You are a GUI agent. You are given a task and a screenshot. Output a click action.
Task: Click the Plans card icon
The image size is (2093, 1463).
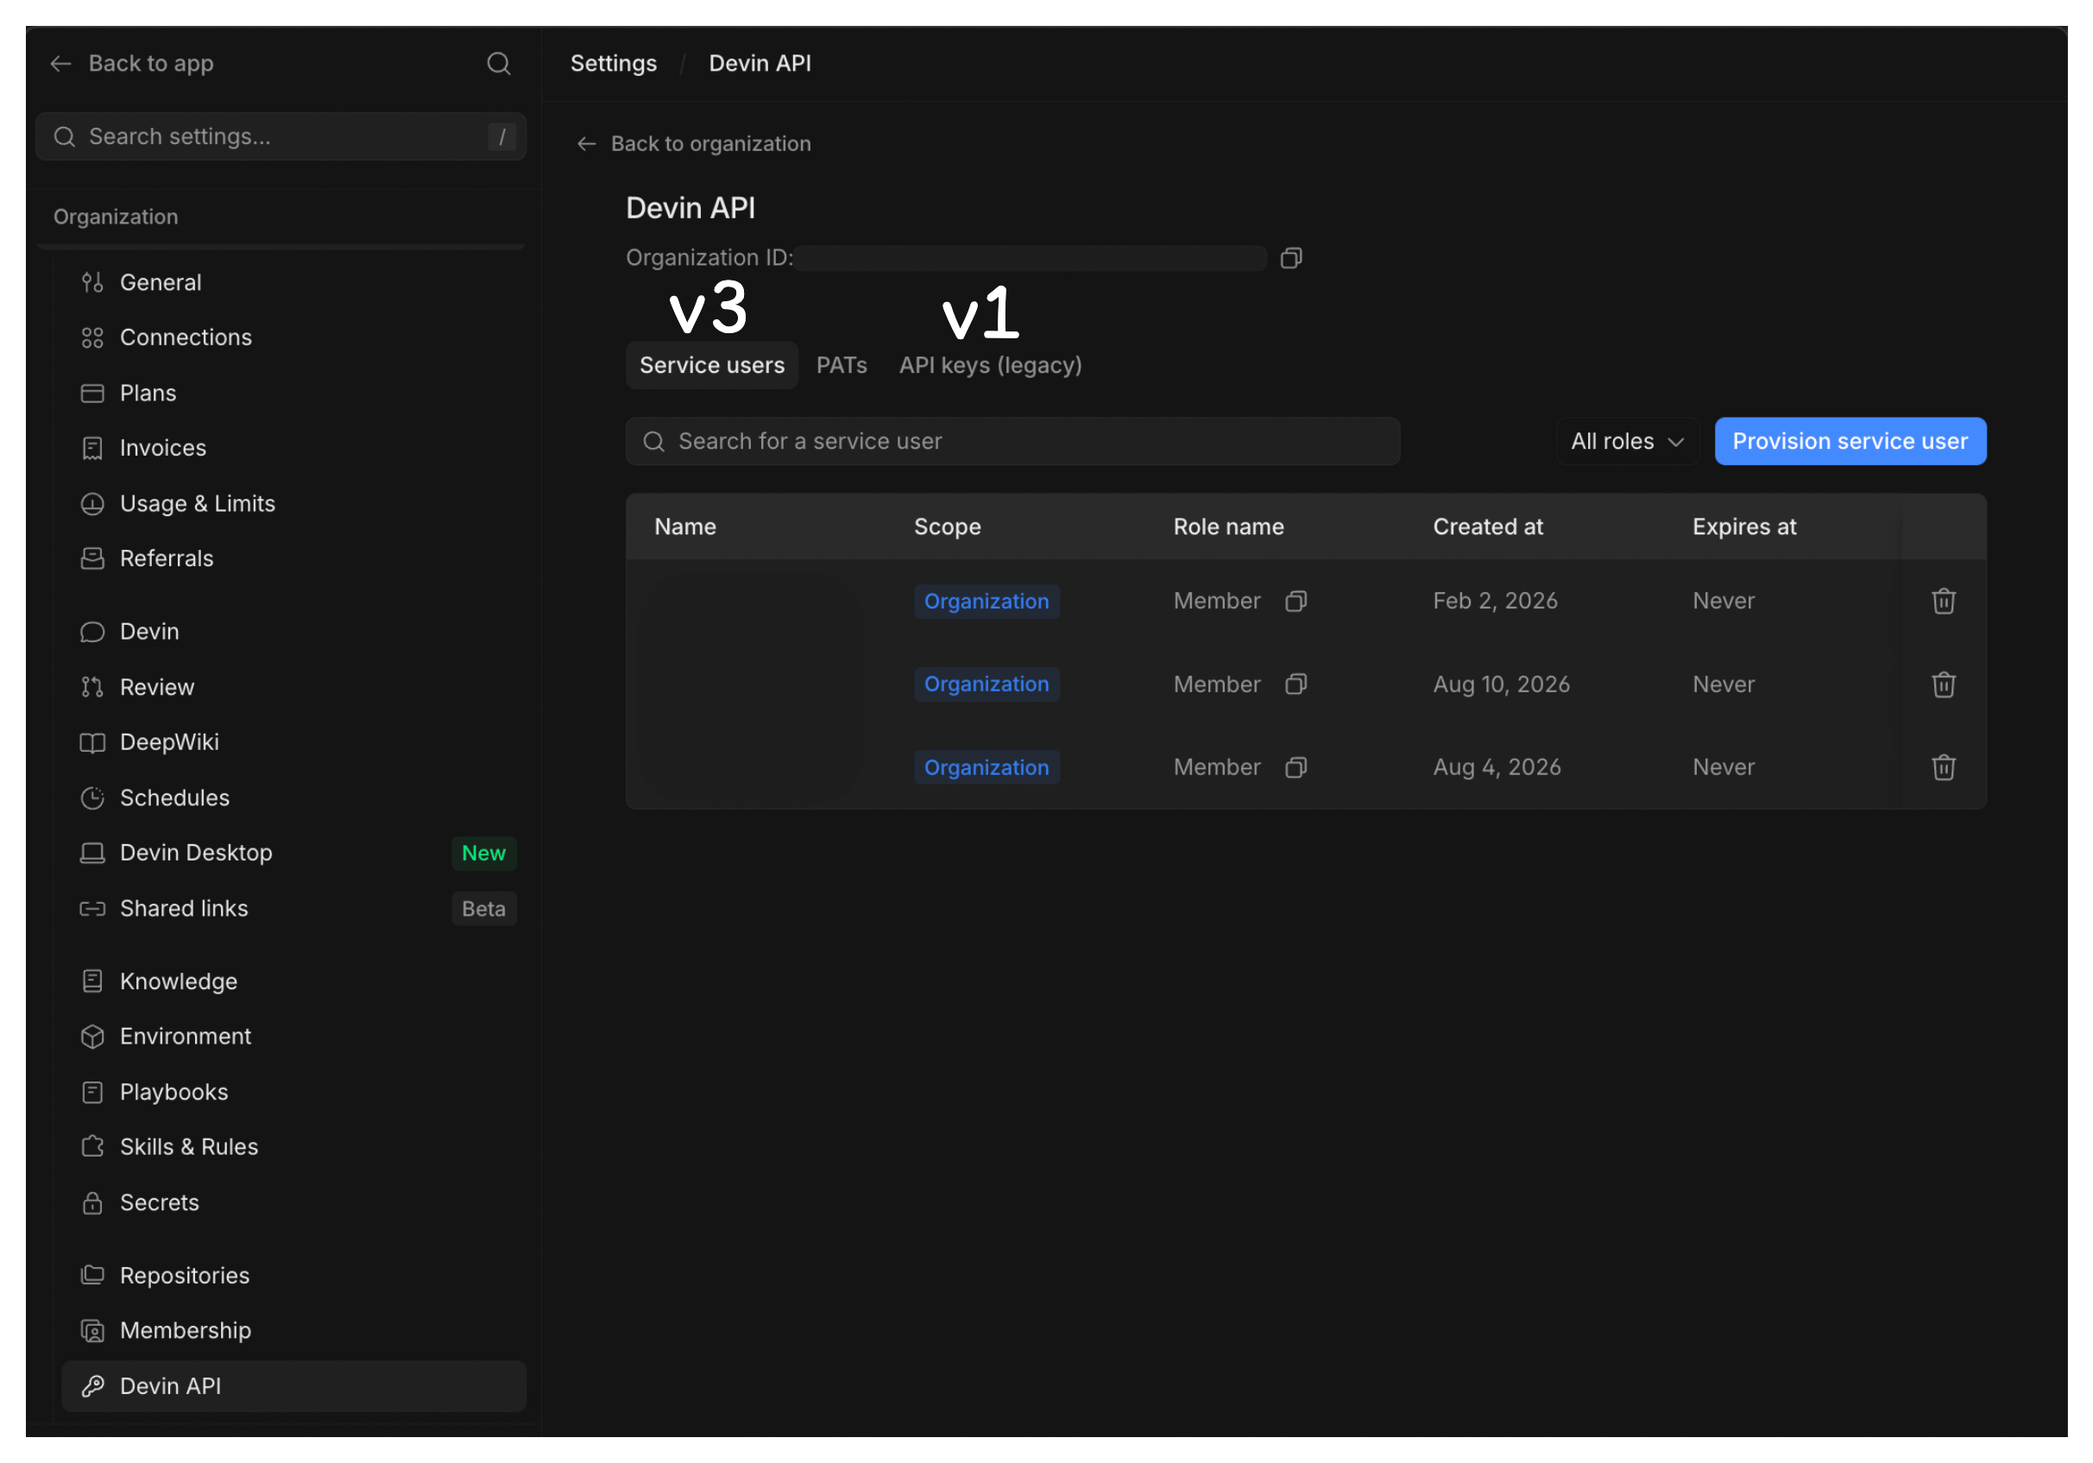[x=92, y=394]
